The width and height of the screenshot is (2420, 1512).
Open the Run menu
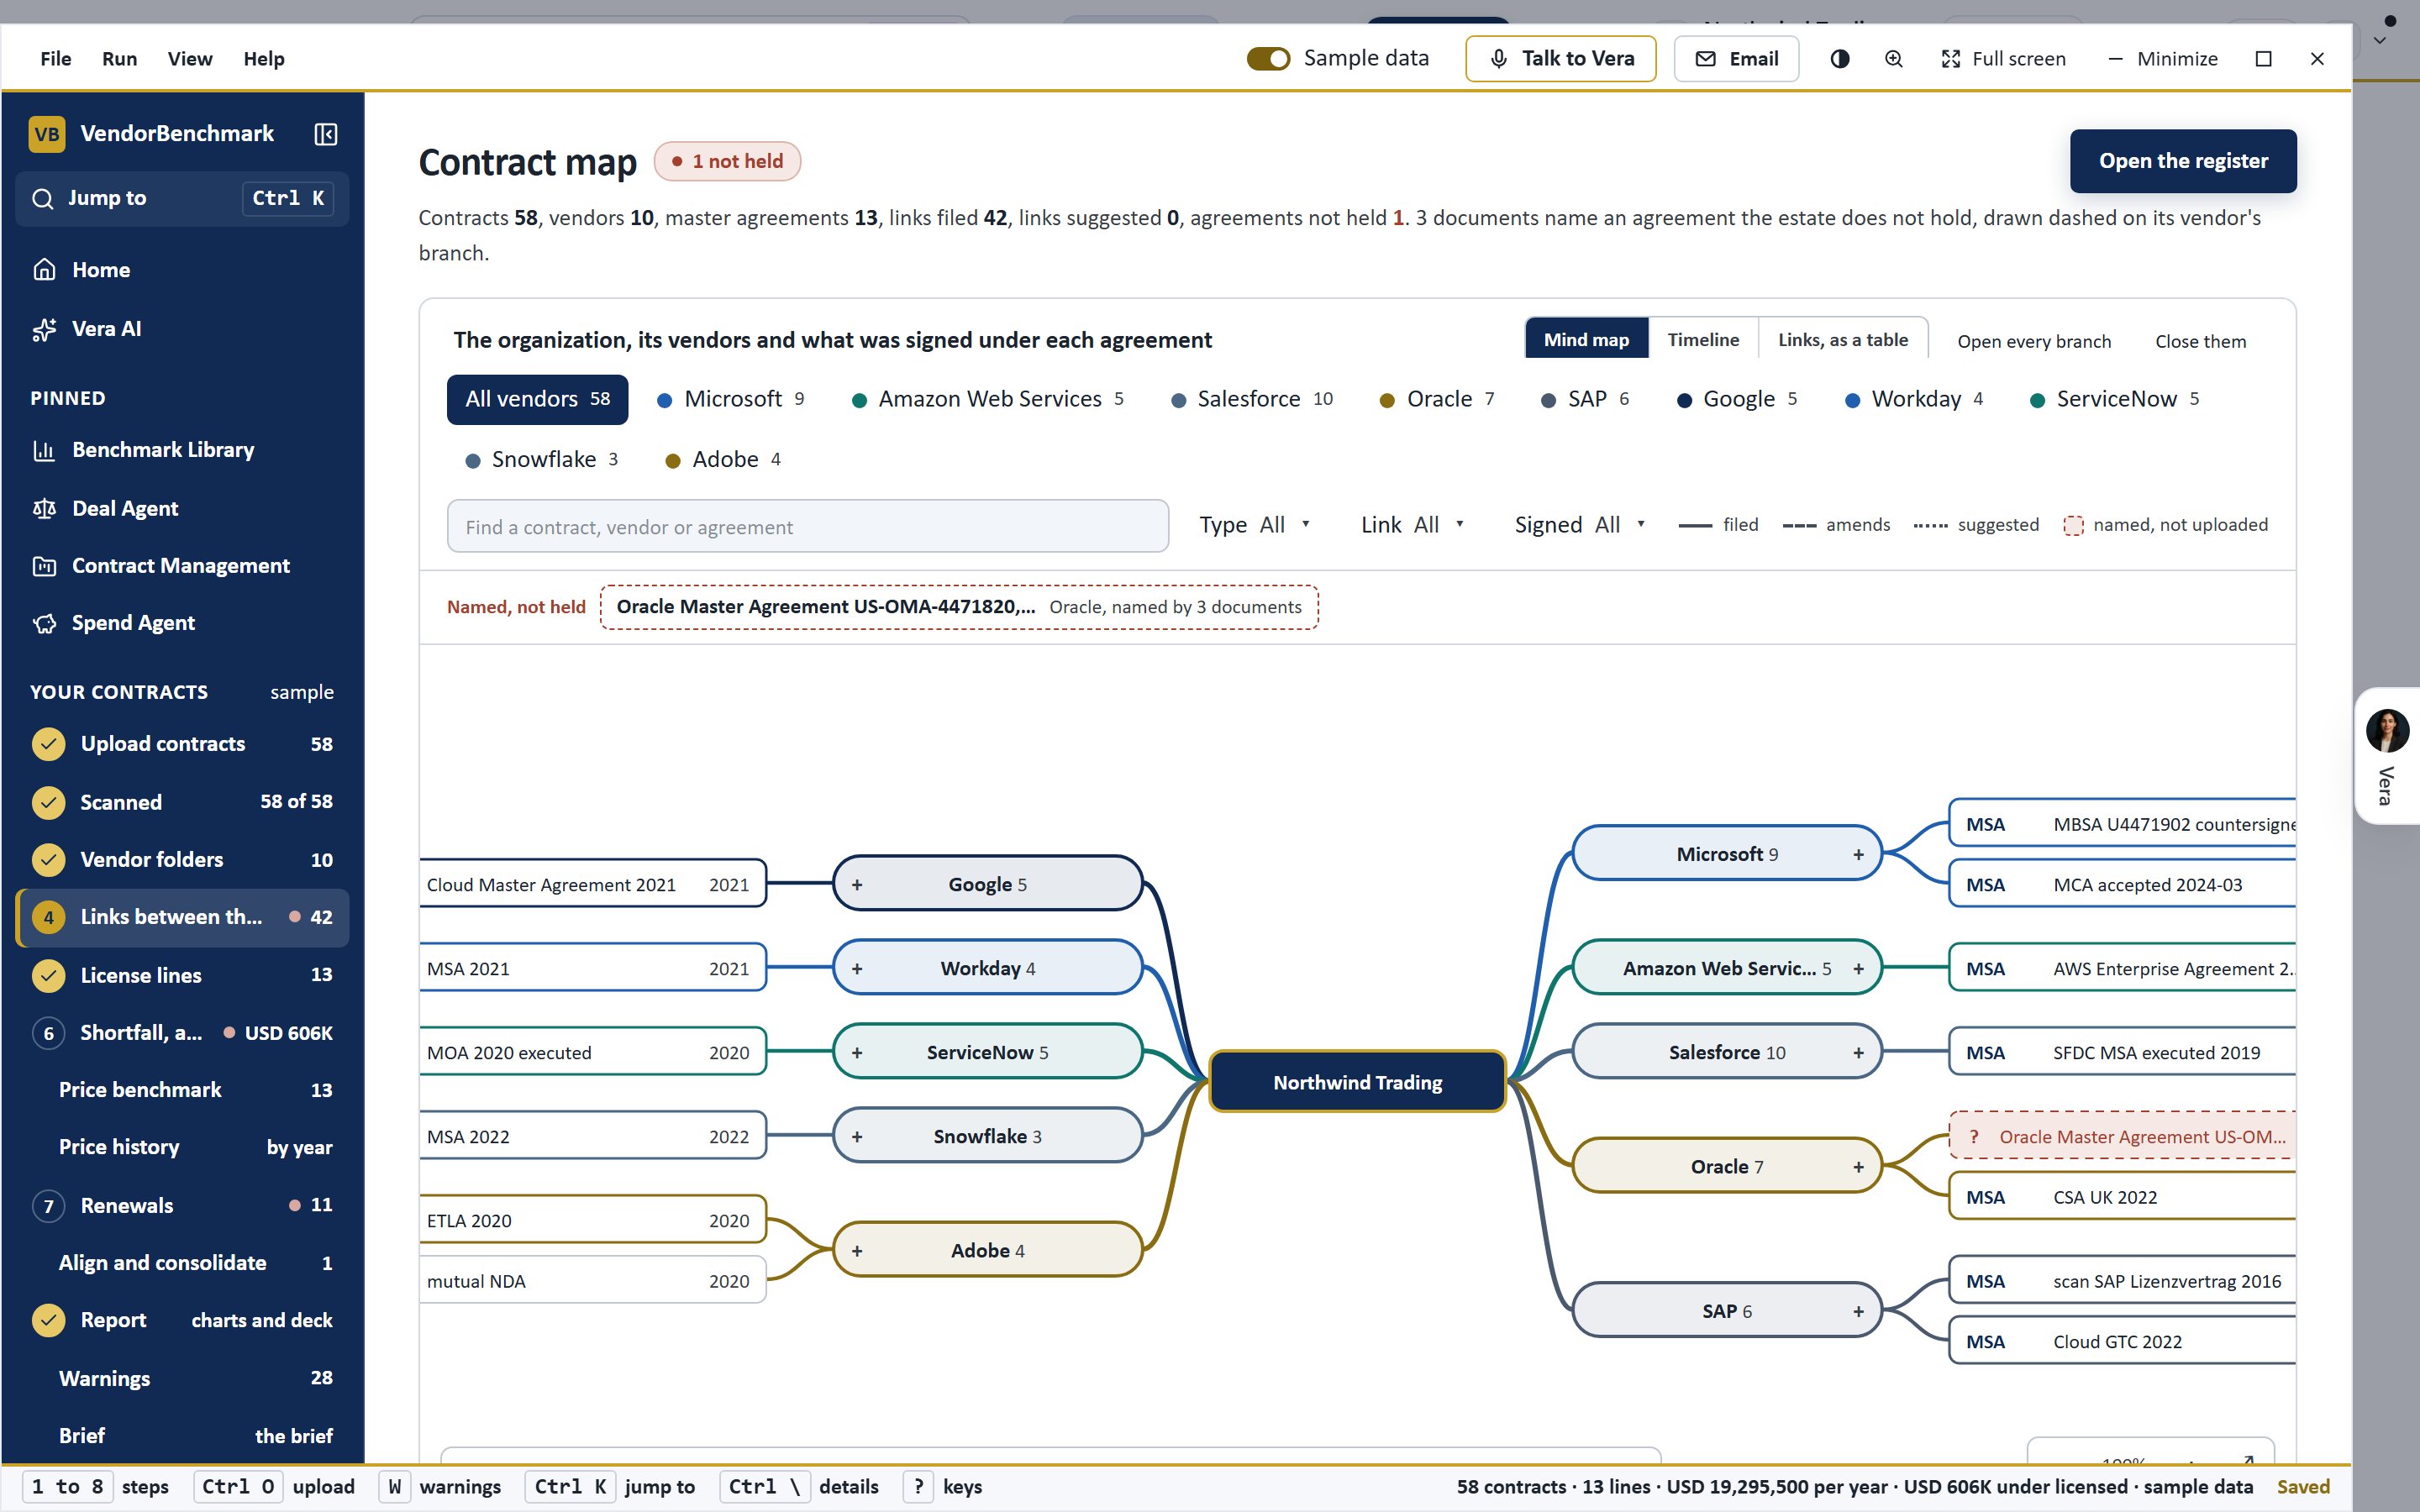pos(120,59)
